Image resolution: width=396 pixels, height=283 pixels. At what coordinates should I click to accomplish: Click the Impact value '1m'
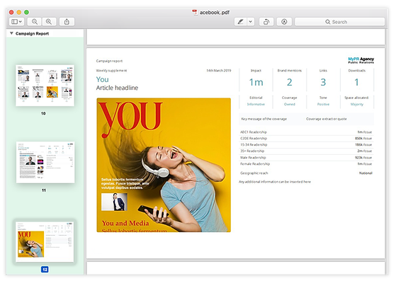coord(256,82)
